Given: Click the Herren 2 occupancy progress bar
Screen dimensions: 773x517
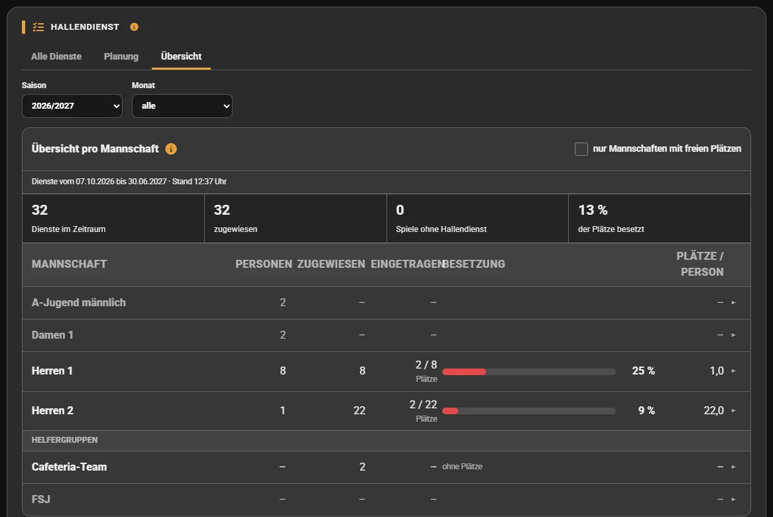Looking at the screenshot, I should click(528, 411).
